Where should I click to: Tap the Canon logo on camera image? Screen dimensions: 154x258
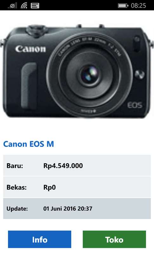click(30, 49)
